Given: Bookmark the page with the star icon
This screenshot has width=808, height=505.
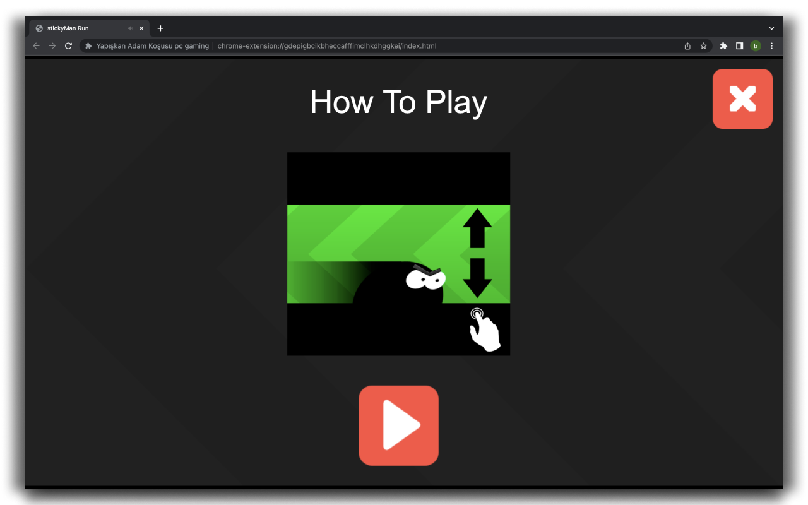Looking at the screenshot, I should point(703,45).
